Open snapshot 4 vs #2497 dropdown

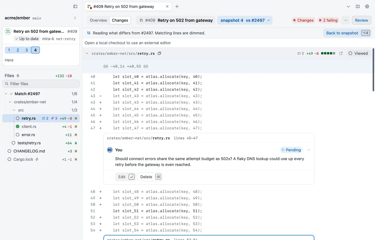[x=245, y=20]
